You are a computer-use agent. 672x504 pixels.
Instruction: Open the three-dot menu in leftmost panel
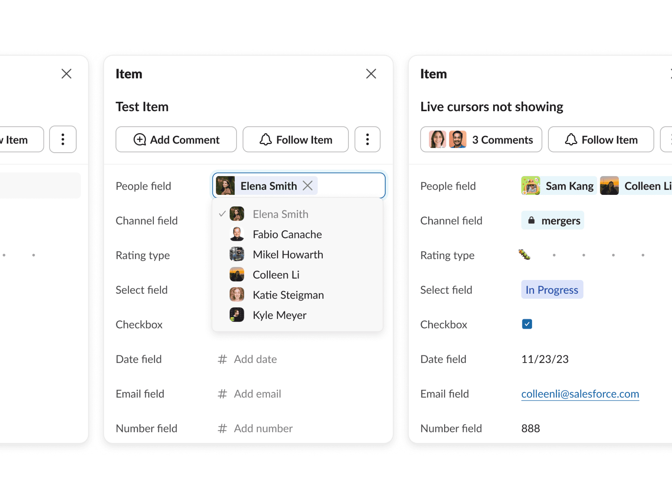[63, 140]
